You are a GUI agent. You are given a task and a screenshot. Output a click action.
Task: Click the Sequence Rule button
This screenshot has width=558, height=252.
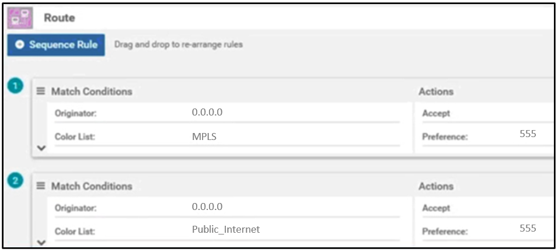(56, 45)
